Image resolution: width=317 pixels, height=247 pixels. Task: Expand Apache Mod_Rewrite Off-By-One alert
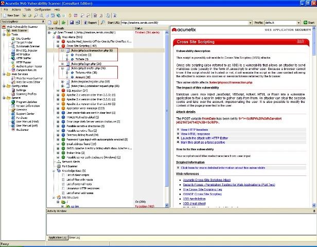pos(58,42)
